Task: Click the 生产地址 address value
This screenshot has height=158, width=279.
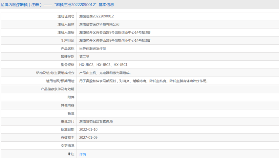Action: point(115,41)
